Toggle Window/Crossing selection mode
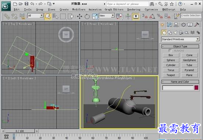Viewport: 203px width, 140px height. point(71,16)
